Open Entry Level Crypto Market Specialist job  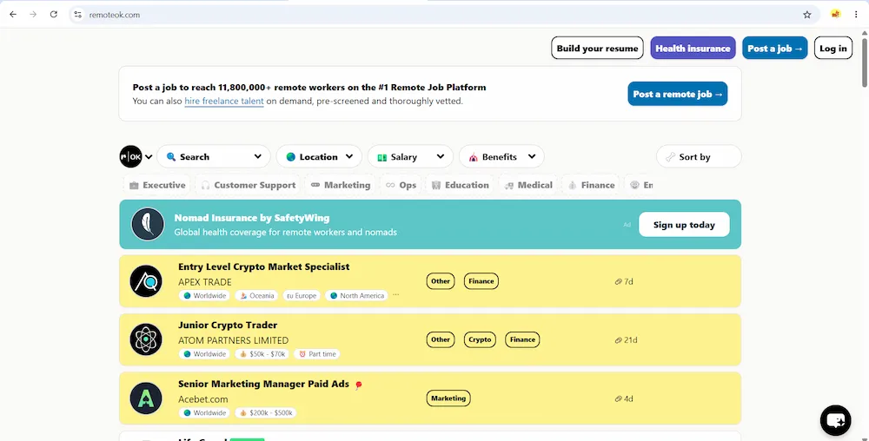click(x=264, y=267)
